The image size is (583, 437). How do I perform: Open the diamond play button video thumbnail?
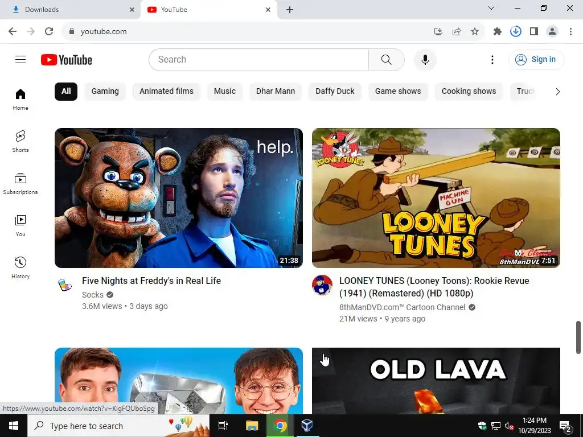pyautogui.click(x=178, y=381)
